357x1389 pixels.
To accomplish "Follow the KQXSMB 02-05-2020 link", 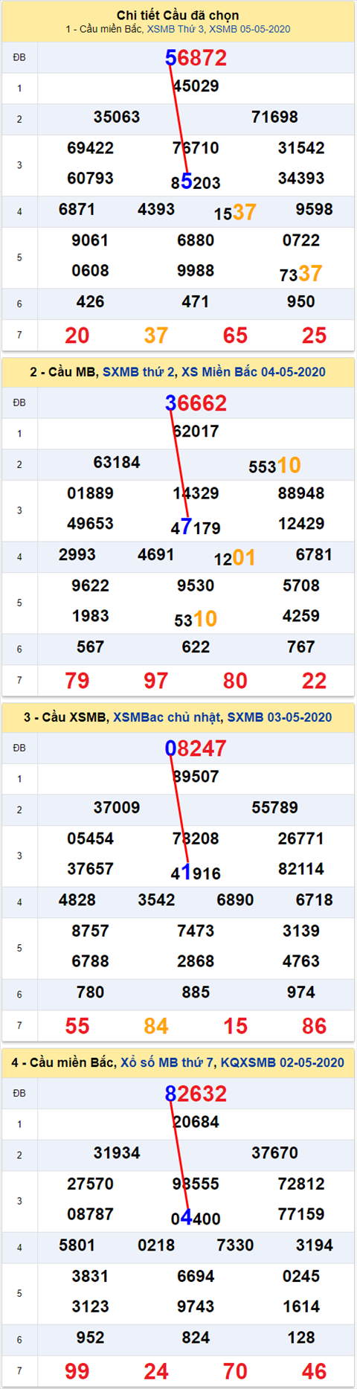I will click(x=283, y=1062).
